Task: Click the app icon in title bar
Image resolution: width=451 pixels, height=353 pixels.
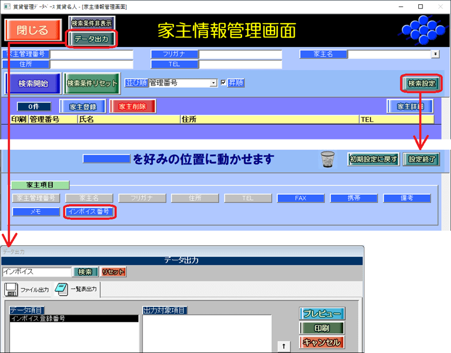Action: (6, 6)
